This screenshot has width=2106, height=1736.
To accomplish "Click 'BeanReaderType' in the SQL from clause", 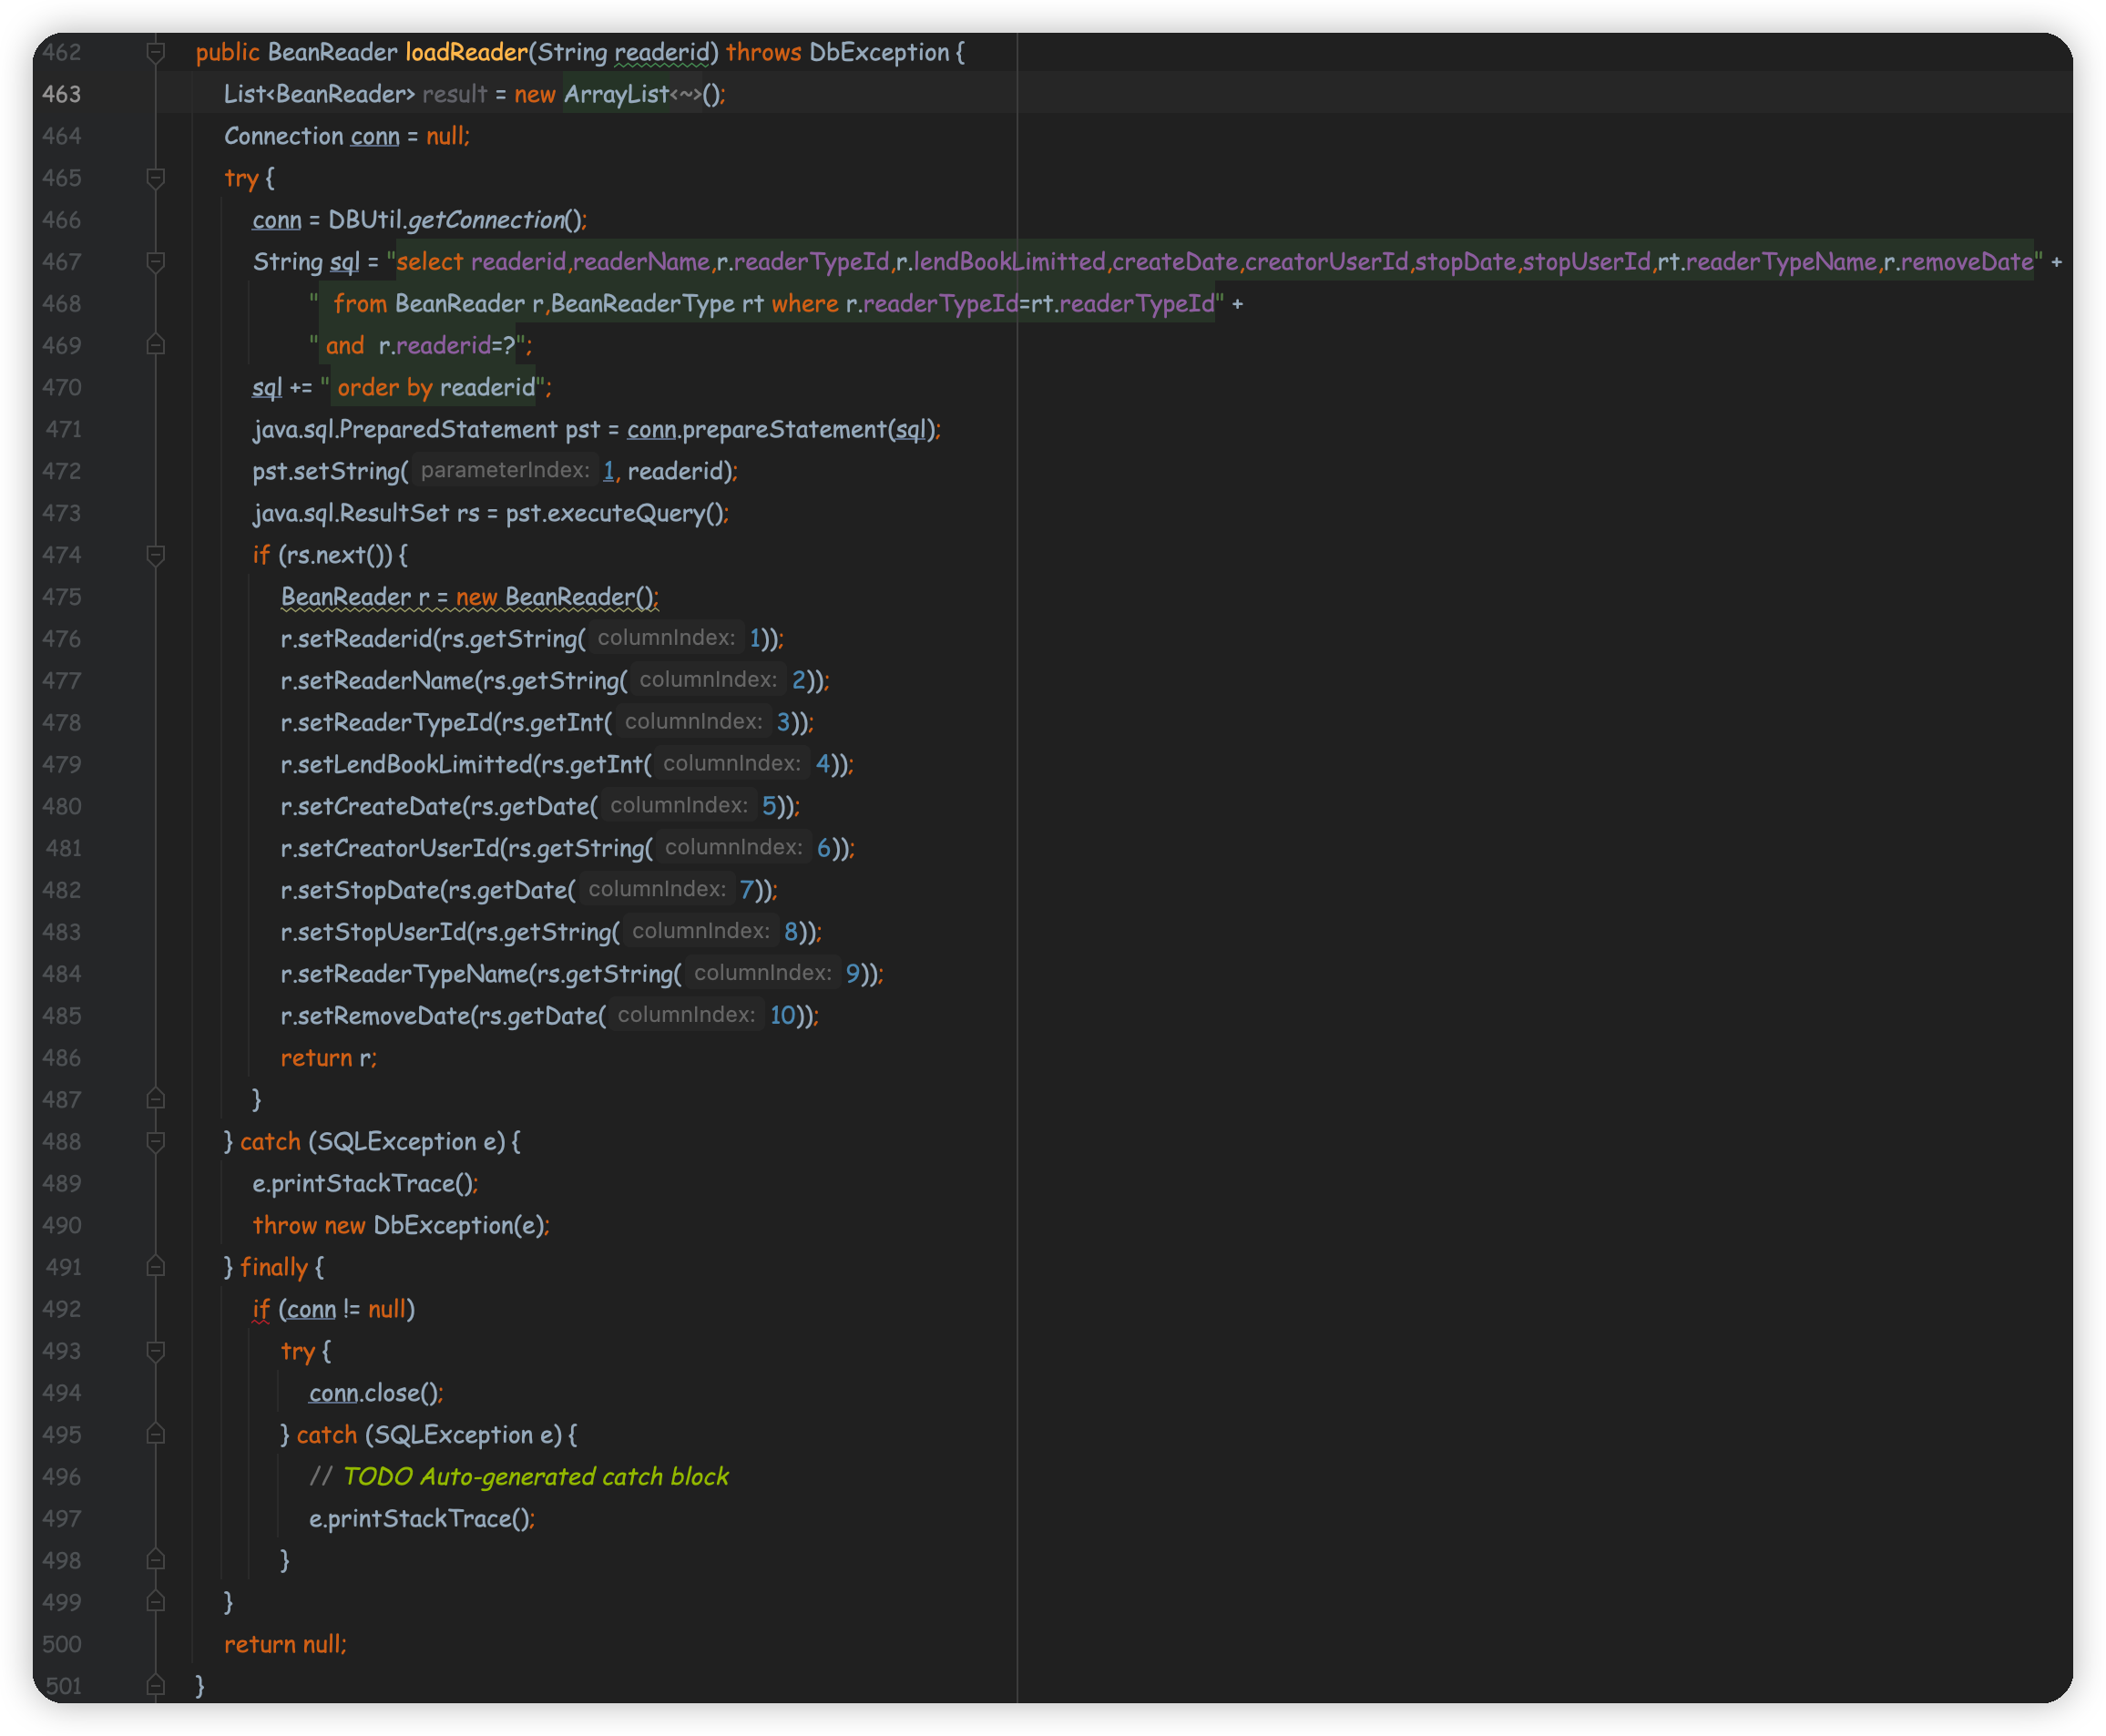I will (643, 304).
